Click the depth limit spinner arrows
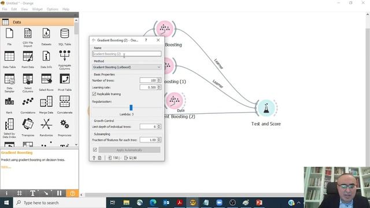Viewport: 370px width, 208px height. 159,127
